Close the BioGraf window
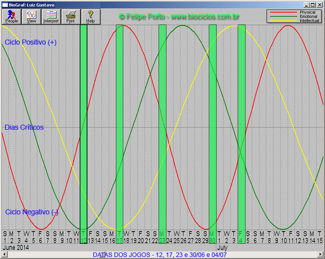Image resolution: width=325 pixels, height=259 pixels. click(320, 4)
